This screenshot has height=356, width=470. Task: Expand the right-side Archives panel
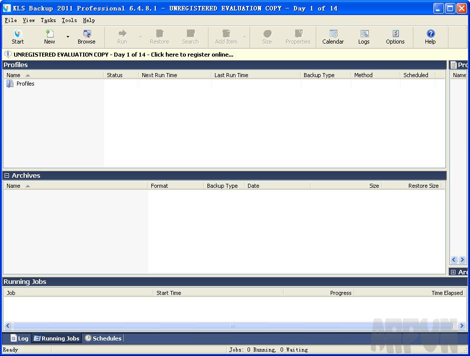pos(453,272)
